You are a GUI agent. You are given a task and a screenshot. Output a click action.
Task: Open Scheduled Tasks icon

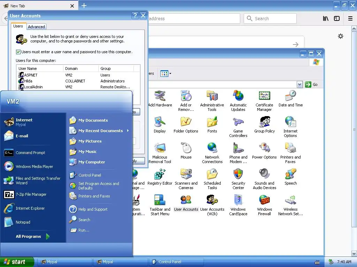coord(212,179)
